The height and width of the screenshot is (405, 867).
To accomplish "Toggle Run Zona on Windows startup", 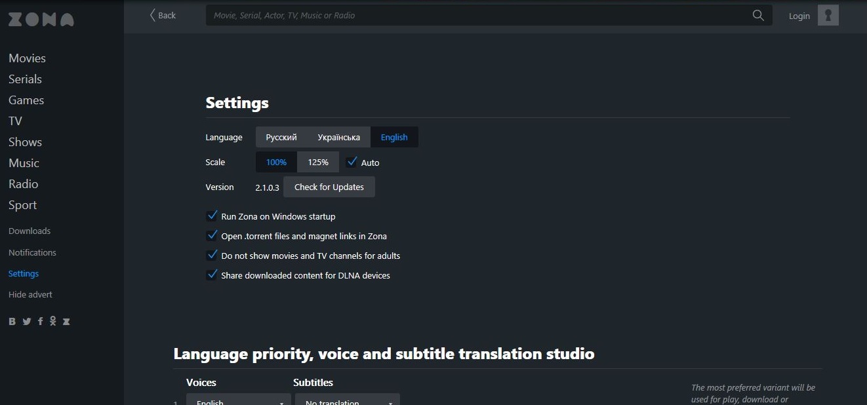I will coord(212,216).
